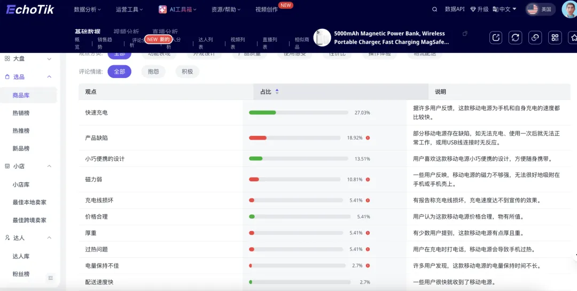577x291 pixels.
Task: Click the copy link icon button
Action: 535,37
